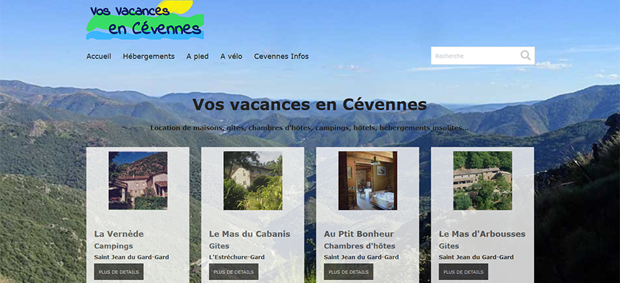Open the La Vernède title link
The width and height of the screenshot is (620, 283).
coord(119,234)
